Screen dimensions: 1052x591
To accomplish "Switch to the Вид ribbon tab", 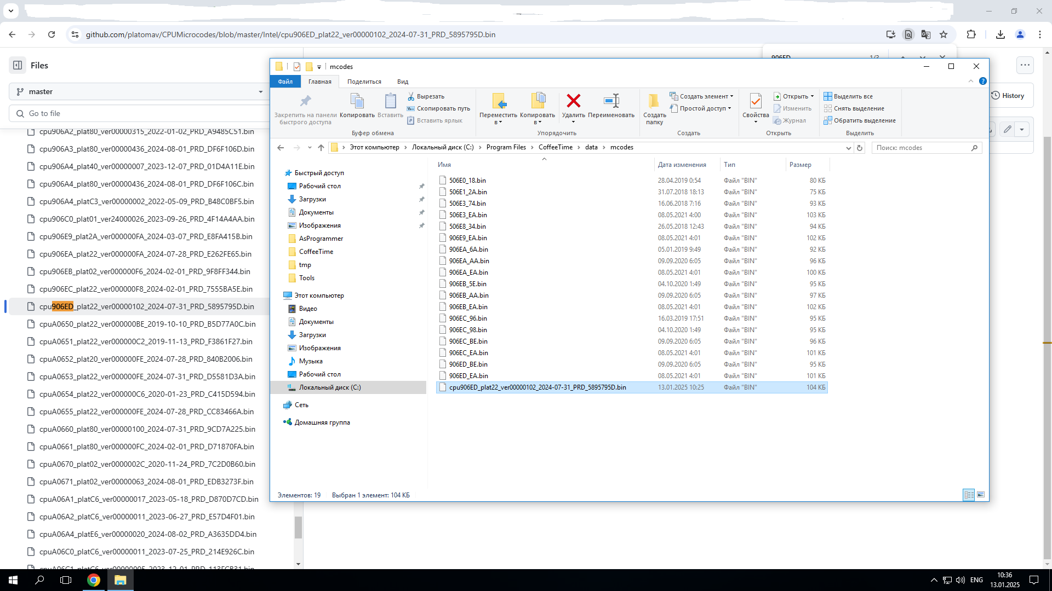I will click(x=403, y=82).
